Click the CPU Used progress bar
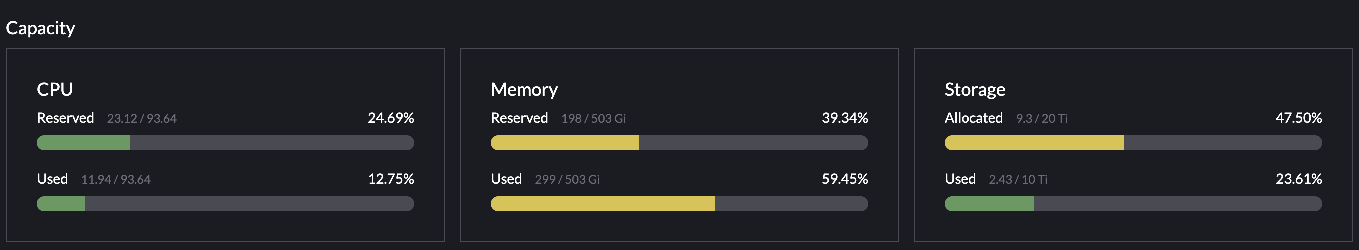 pyautogui.click(x=226, y=204)
